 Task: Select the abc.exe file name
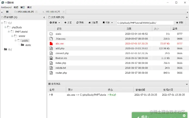(x=60, y=44)
